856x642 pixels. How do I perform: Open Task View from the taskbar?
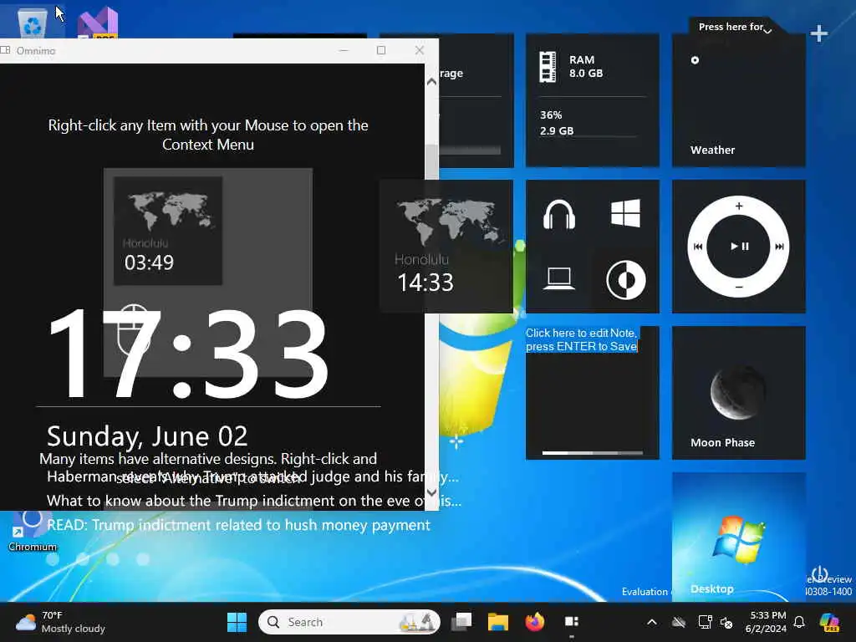[461, 622]
